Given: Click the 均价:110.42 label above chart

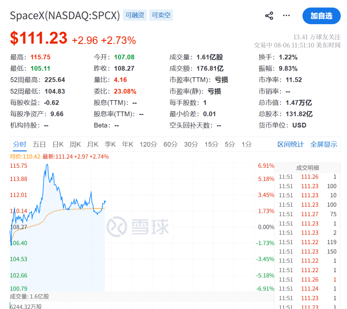Looking at the screenshot, I should click(25, 156).
